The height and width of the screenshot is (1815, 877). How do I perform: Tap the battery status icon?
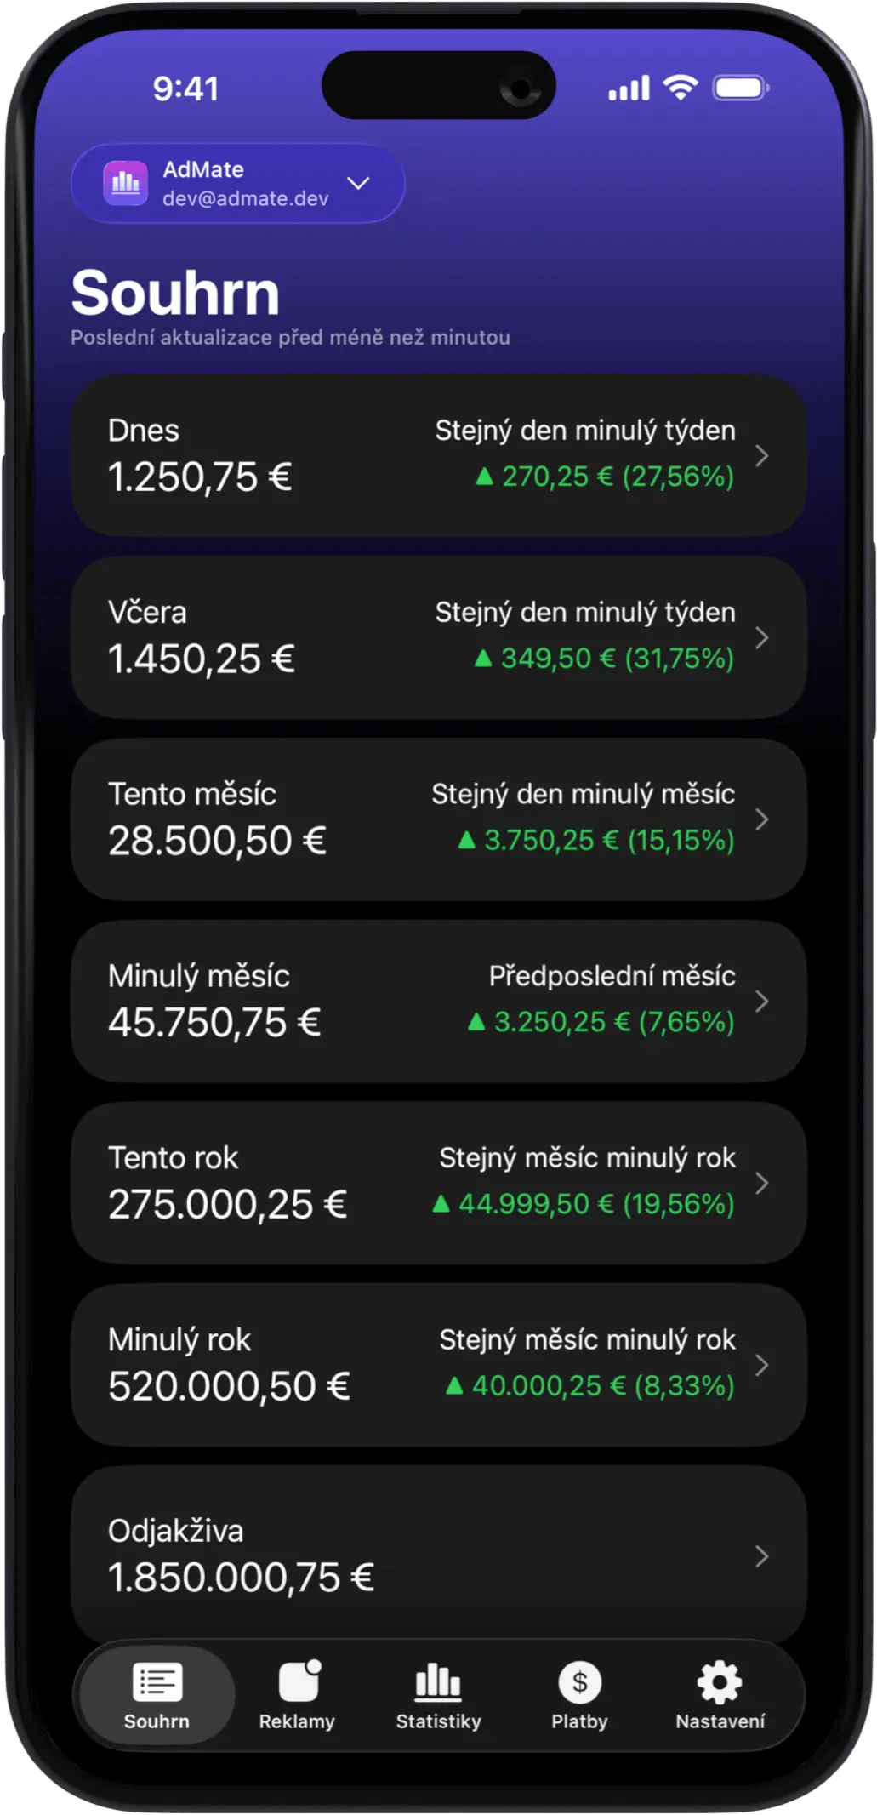(740, 88)
